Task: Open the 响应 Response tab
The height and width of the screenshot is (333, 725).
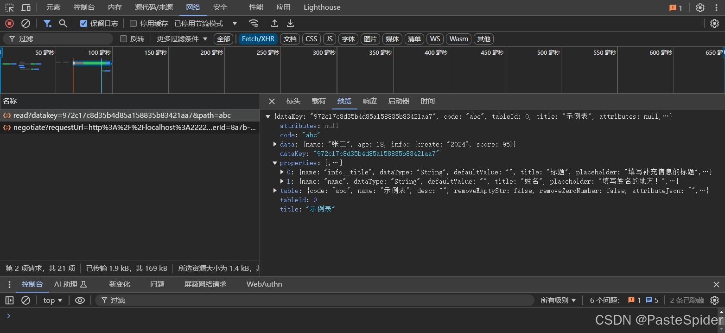Action: click(x=370, y=101)
